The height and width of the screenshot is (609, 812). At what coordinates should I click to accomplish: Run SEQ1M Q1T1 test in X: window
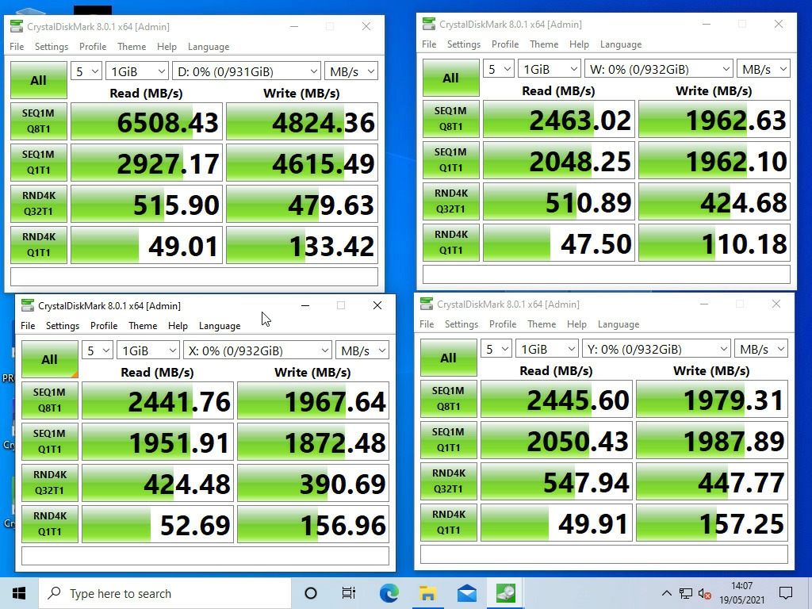coord(50,442)
